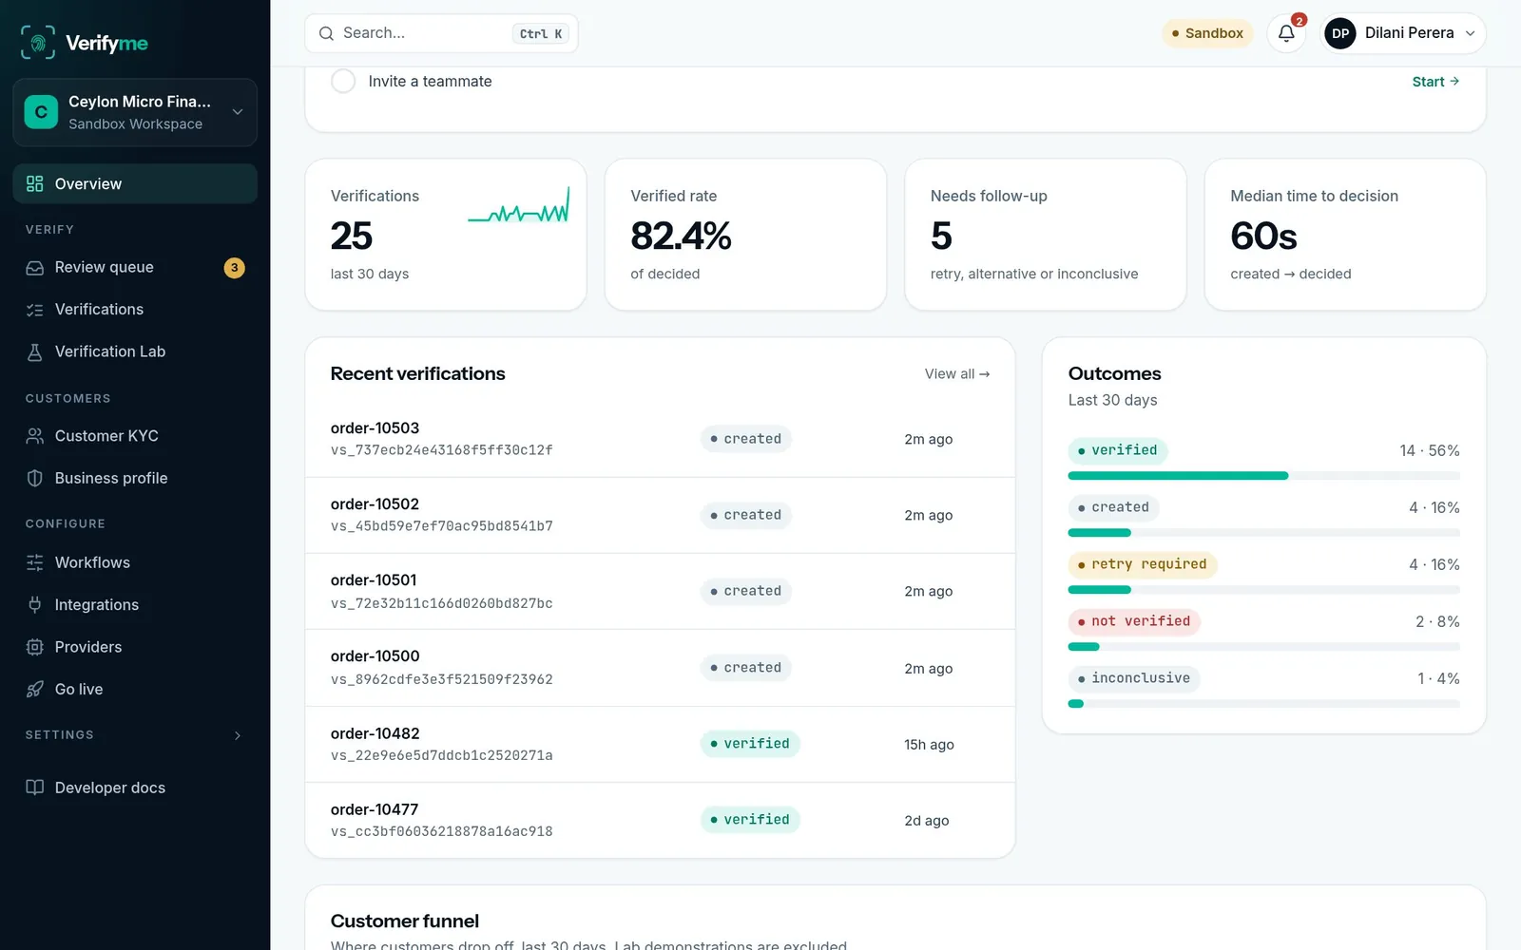Click the verified outcome tag
This screenshot has width=1521, height=950.
coord(1118,450)
